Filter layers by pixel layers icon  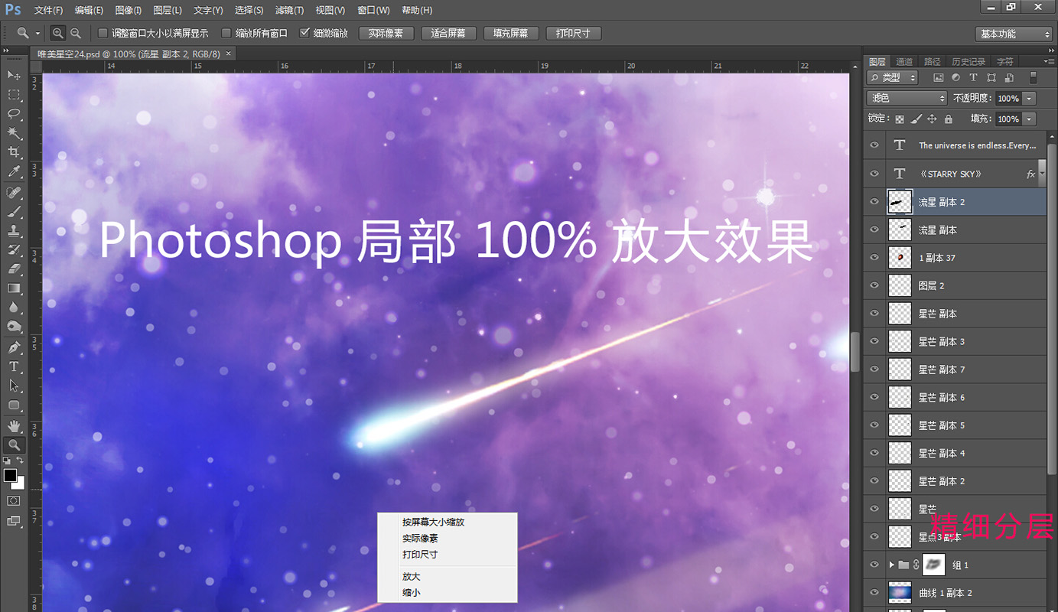(939, 78)
